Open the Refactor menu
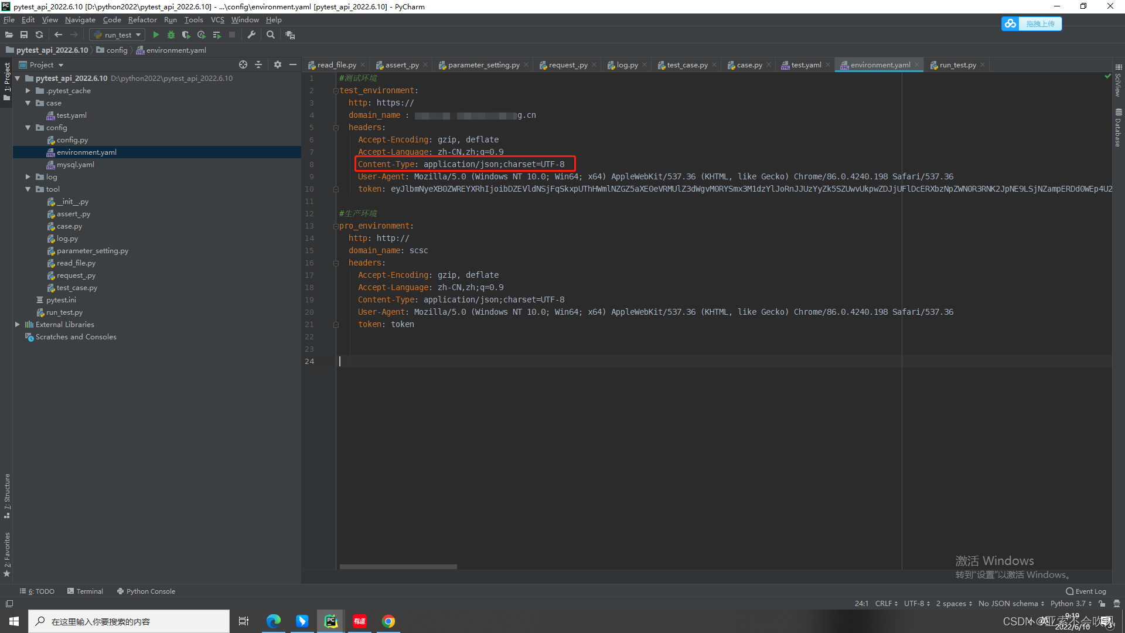The height and width of the screenshot is (633, 1125). click(x=142, y=20)
